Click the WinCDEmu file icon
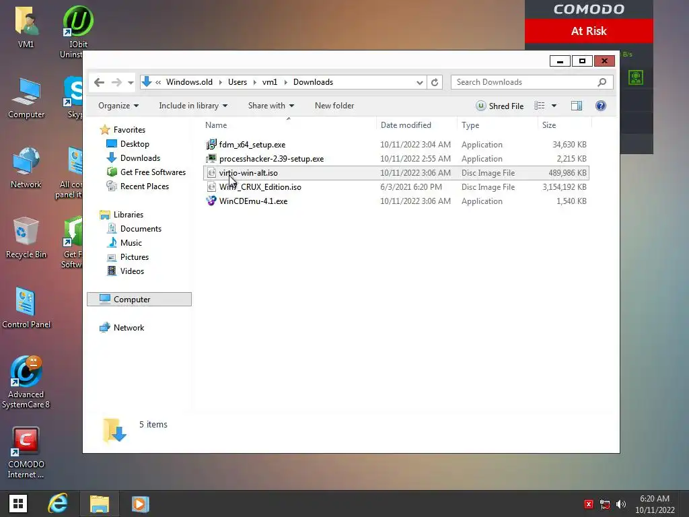This screenshot has height=517, width=689. point(211,201)
